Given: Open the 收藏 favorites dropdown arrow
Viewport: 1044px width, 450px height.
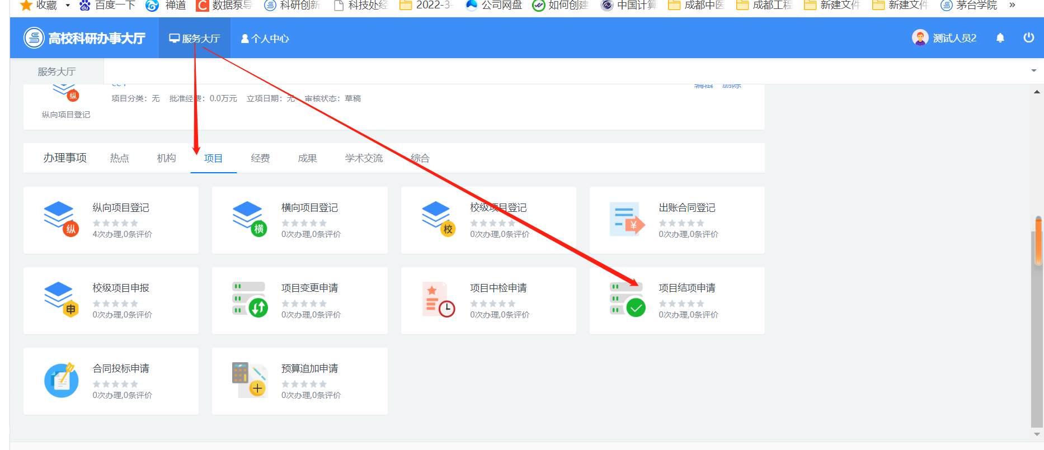Looking at the screenshot, I should pos(68,6).
